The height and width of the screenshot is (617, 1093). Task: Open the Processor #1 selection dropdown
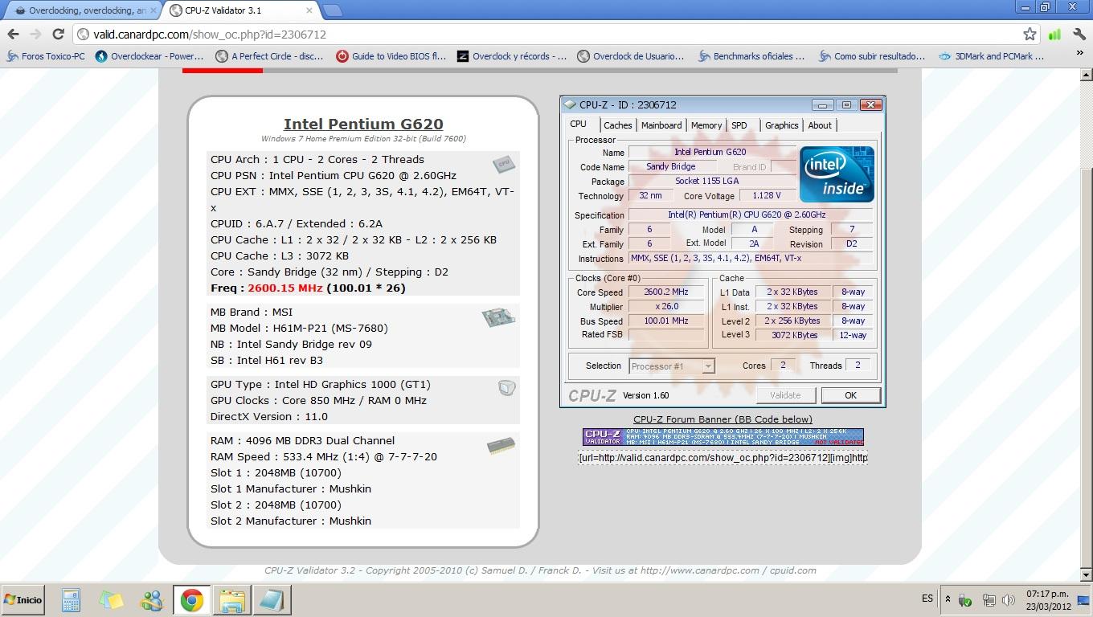tap(671, 366)
